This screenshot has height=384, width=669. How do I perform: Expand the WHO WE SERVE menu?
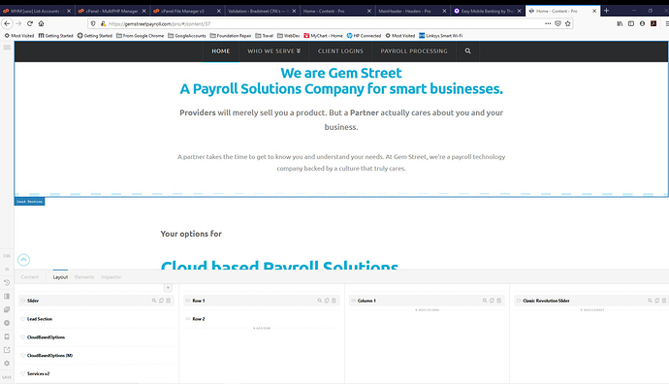pos(274,50)
